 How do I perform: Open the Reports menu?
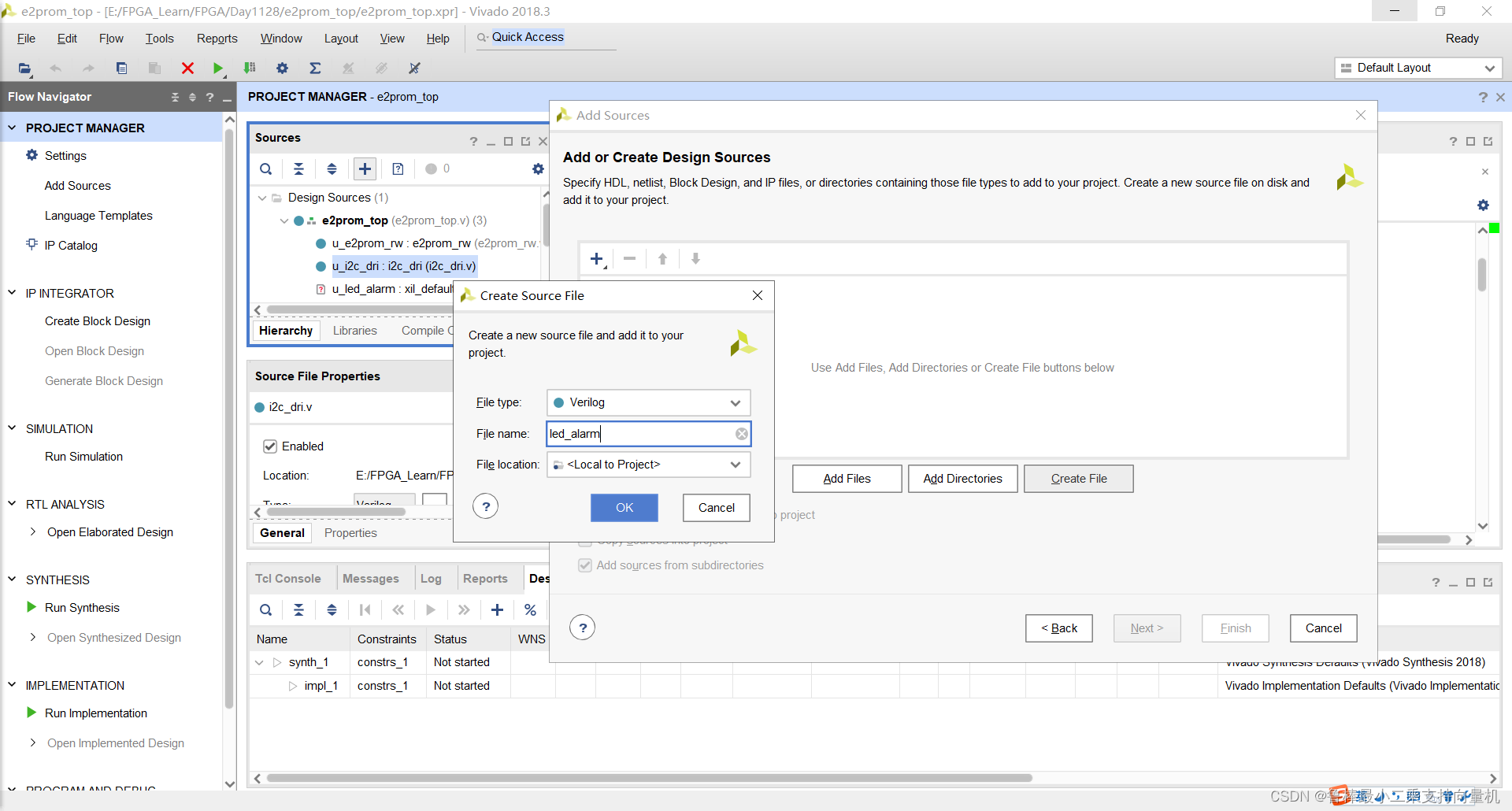pyautogui.click(x=217, y=38)
